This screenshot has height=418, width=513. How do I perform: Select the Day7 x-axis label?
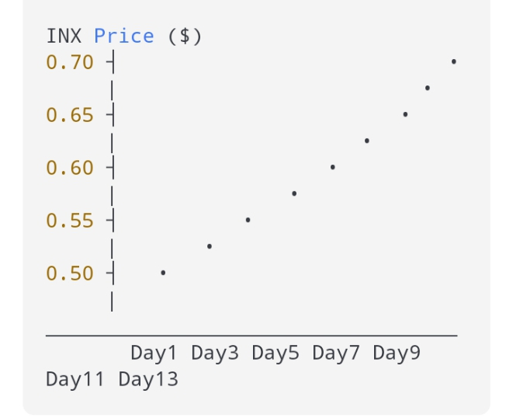click(x=336, y=354)
